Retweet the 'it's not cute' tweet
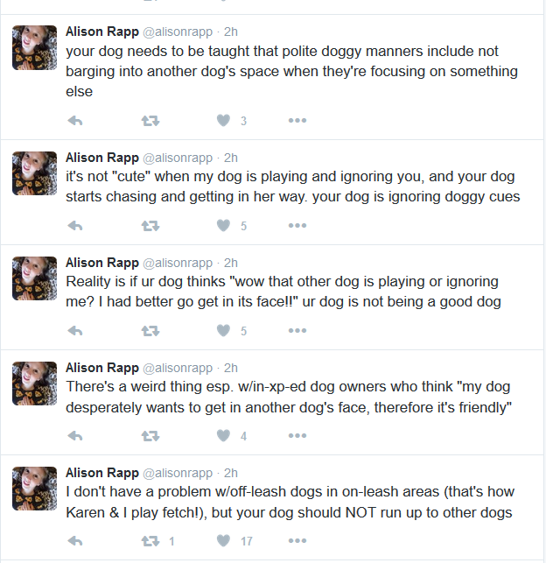The height and width of the screenshot is (563, 546). click(150, 225)
